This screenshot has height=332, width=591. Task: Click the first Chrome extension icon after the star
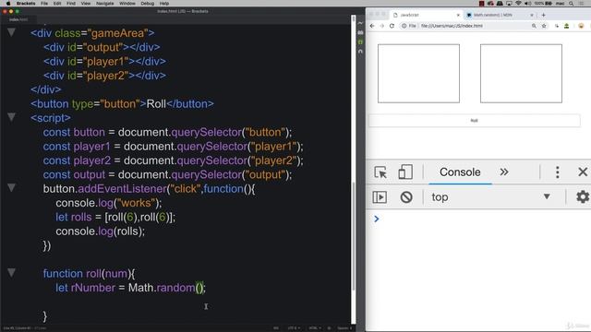pyautogui.click(x=557, y=26)
